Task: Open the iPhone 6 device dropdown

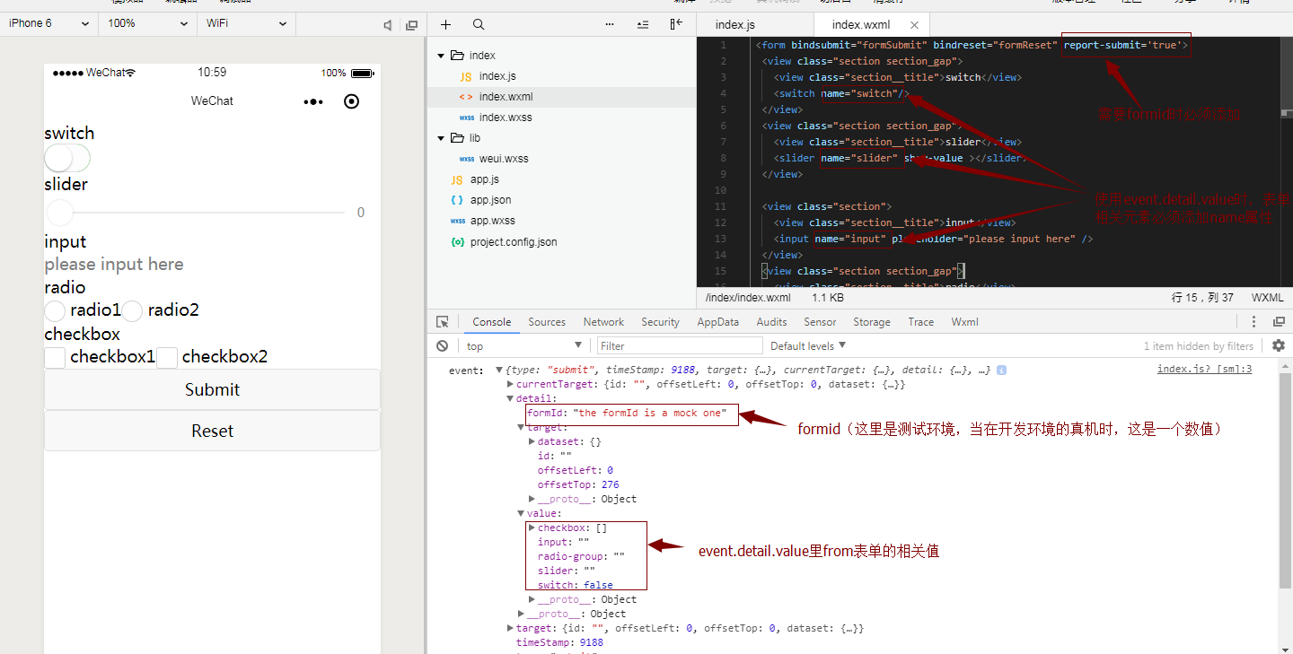Action: pyautogui.click(x=49, y=24)
